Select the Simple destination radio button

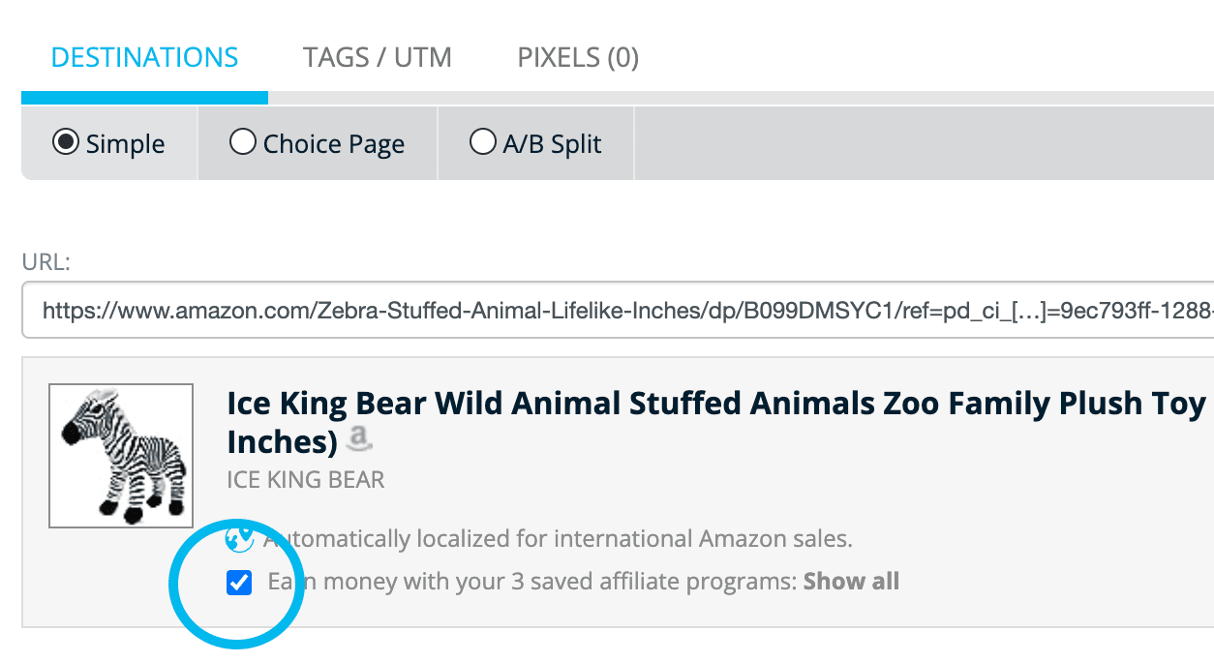[66, 143]
